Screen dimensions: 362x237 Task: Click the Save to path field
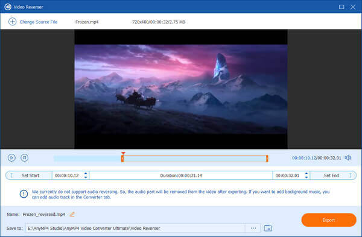pos(135,228)
